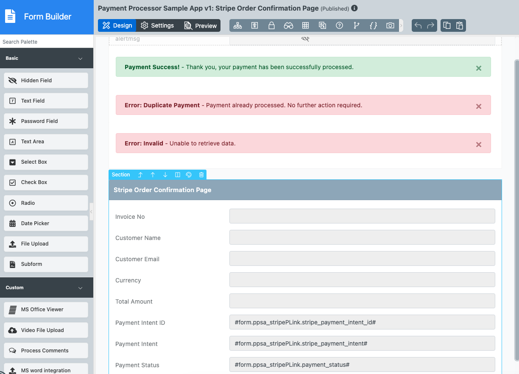Select Subform palette element
The height and width of the screenshot is (374, 519).
tap(46, 264)
